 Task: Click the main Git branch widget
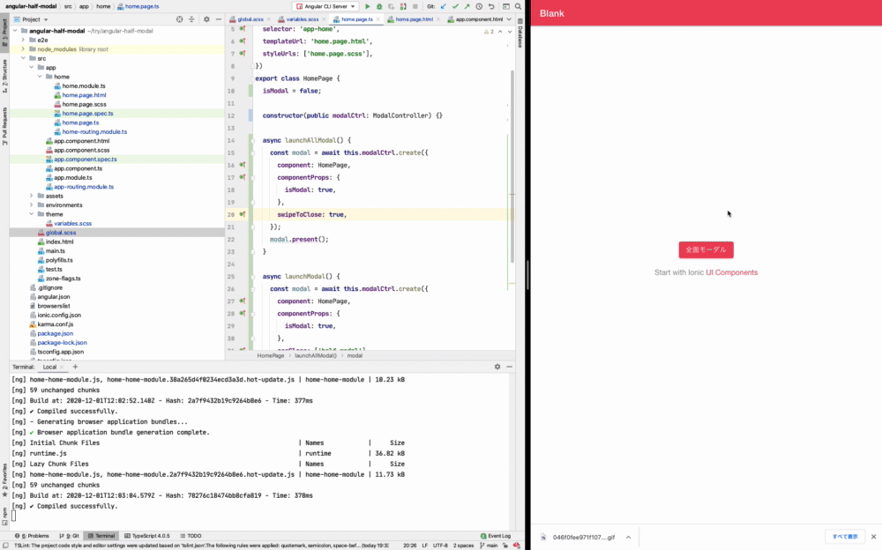point(489,546)
